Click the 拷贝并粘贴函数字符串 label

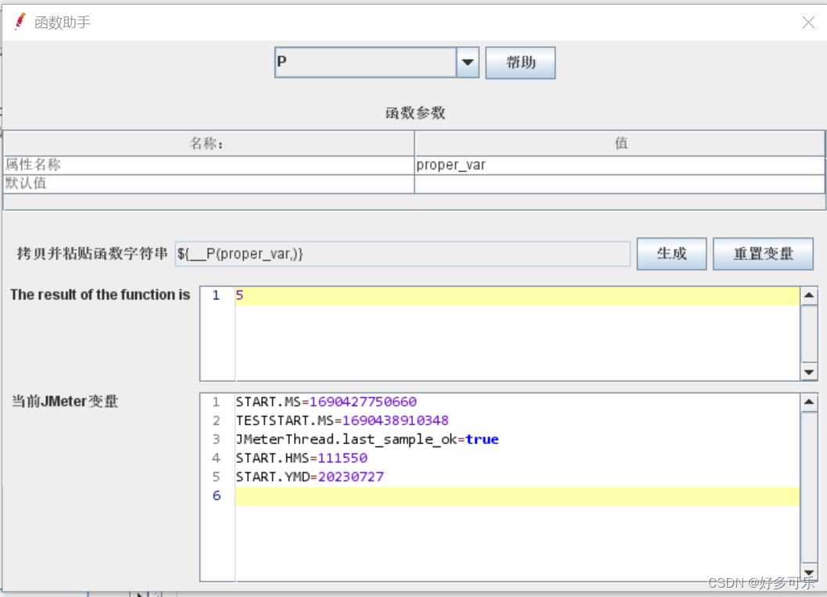click(92, 254)
